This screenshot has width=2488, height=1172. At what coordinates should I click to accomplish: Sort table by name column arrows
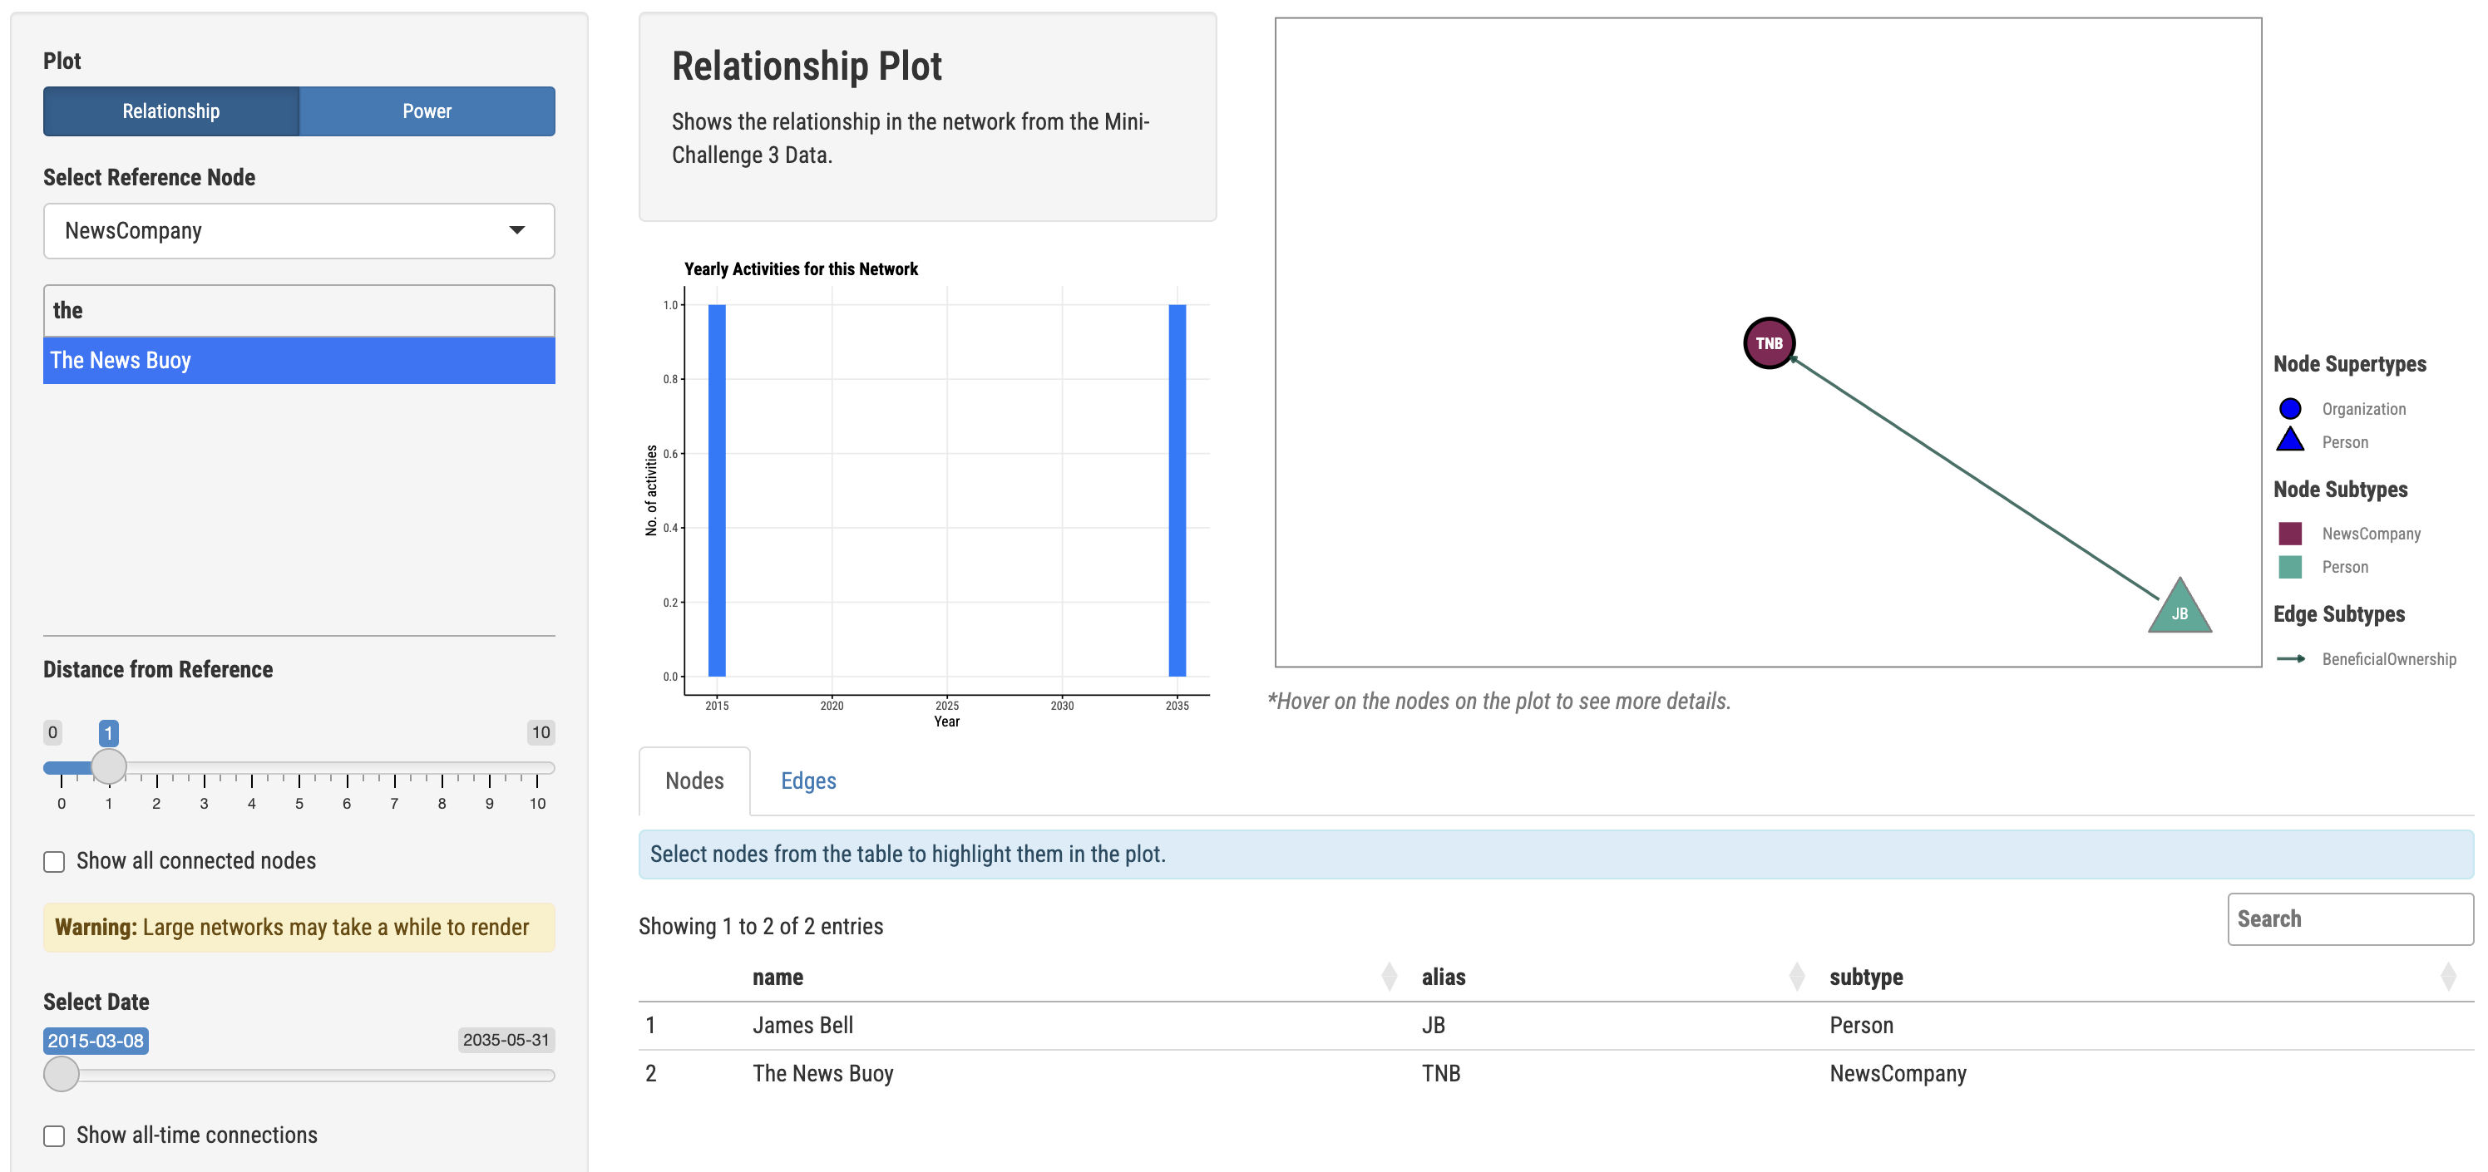point(1389,977)
